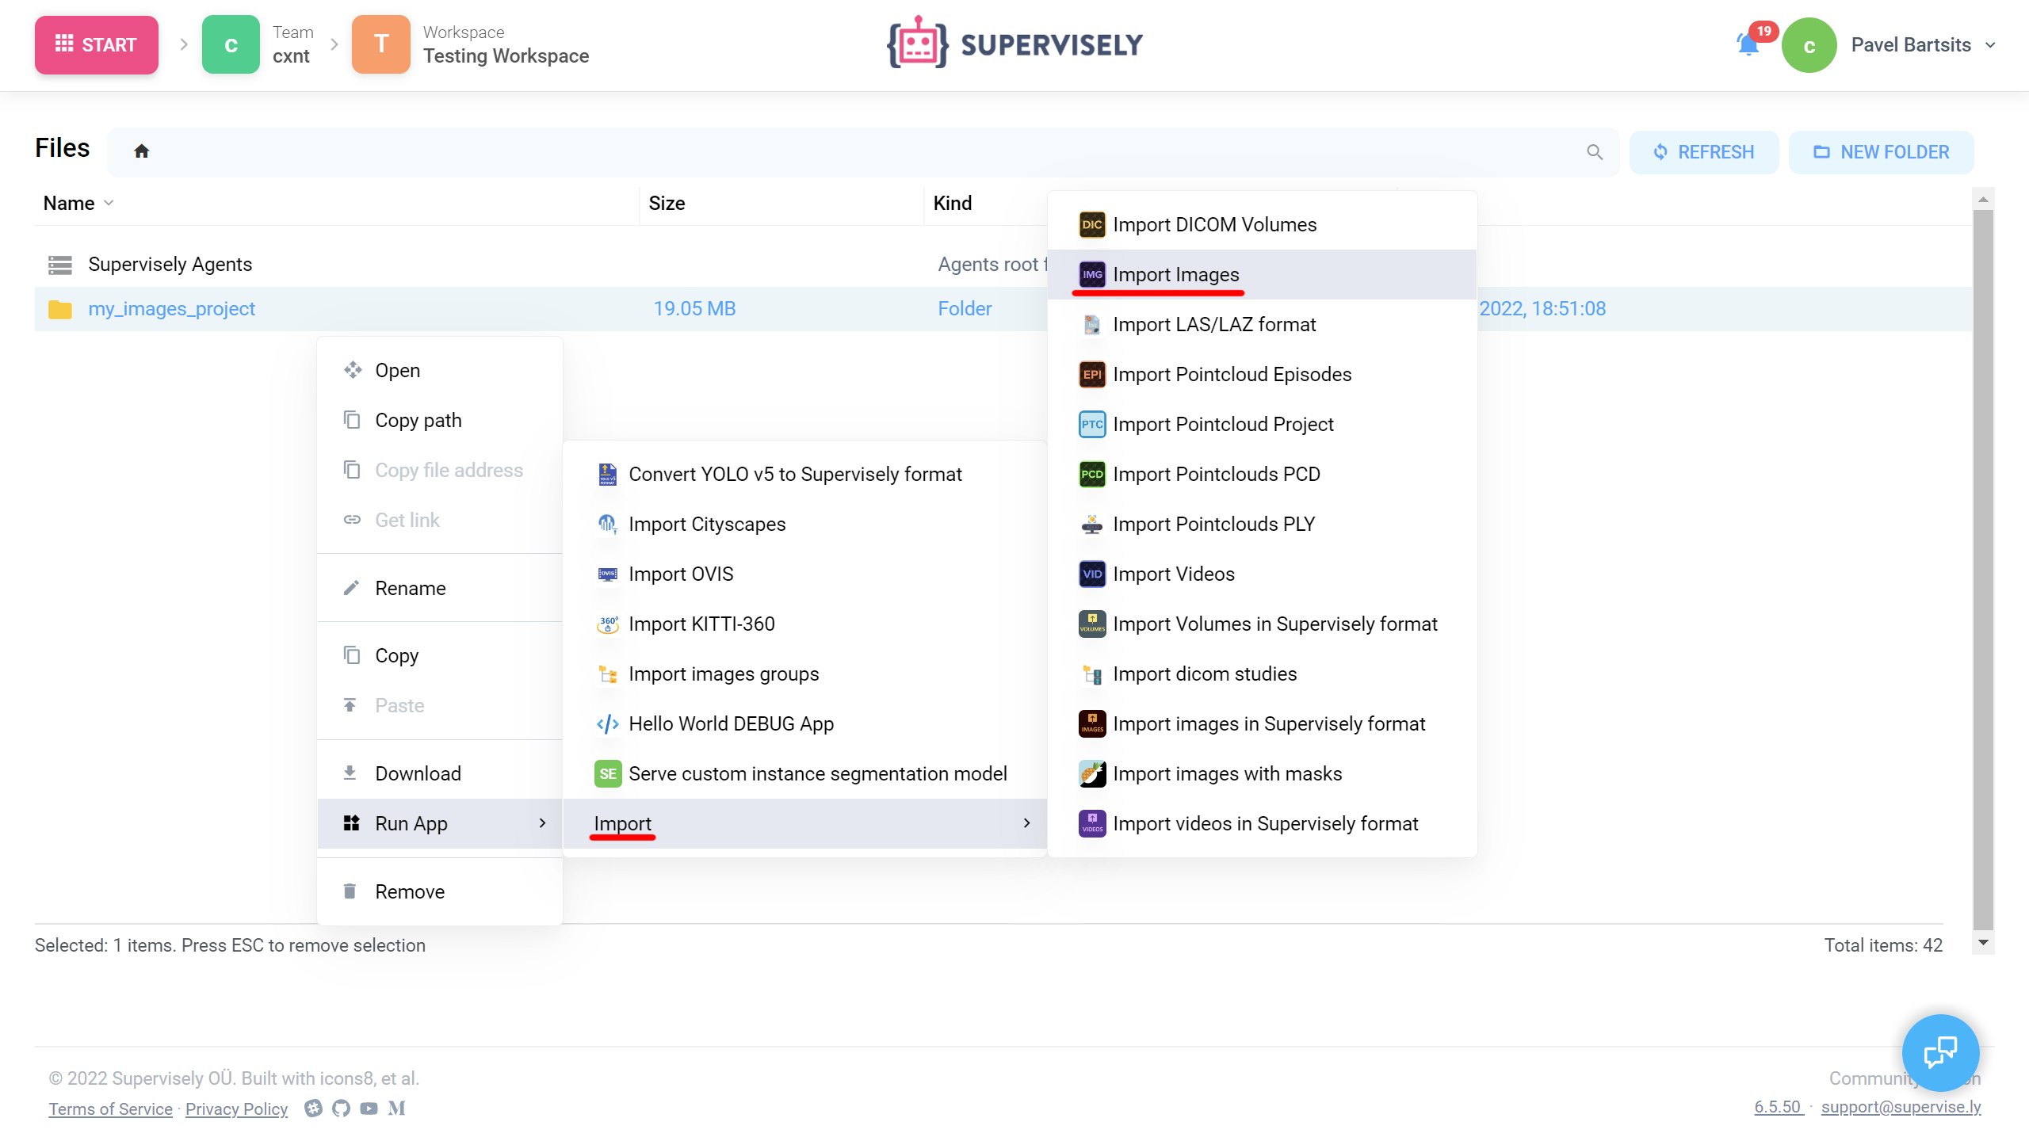Click the Import DICOM Volumes app icon
The height and width of the screenshot is (1141, 2029).
pos(1091,225)
